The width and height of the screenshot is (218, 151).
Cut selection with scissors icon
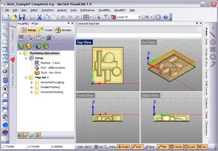(40, 17)
